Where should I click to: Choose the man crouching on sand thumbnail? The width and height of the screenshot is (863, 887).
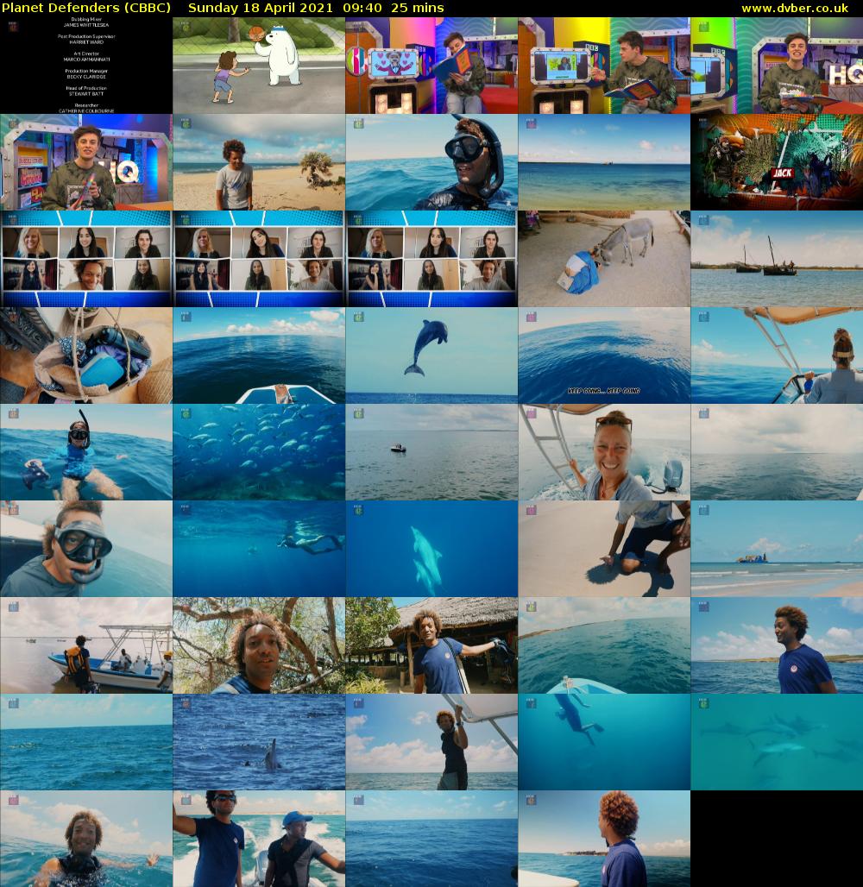(x=604, y=549)
